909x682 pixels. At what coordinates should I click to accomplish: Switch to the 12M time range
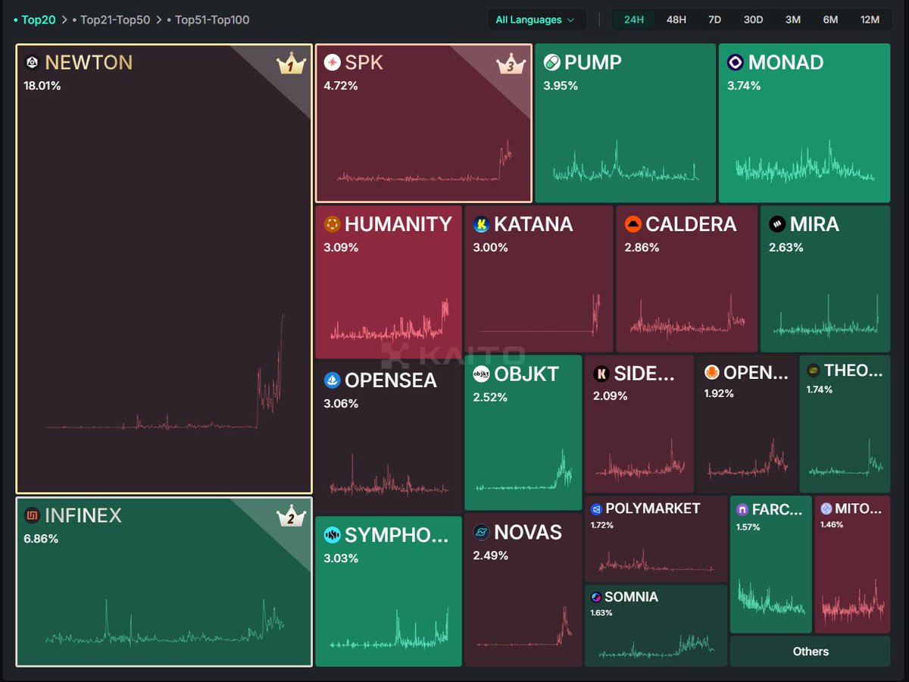[870, 20]
